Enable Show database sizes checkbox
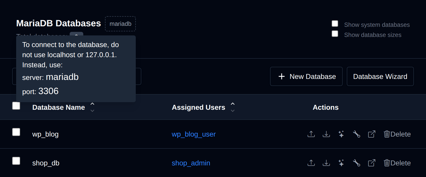The width and height of the screenshot is (426, 177). (335, 34)
